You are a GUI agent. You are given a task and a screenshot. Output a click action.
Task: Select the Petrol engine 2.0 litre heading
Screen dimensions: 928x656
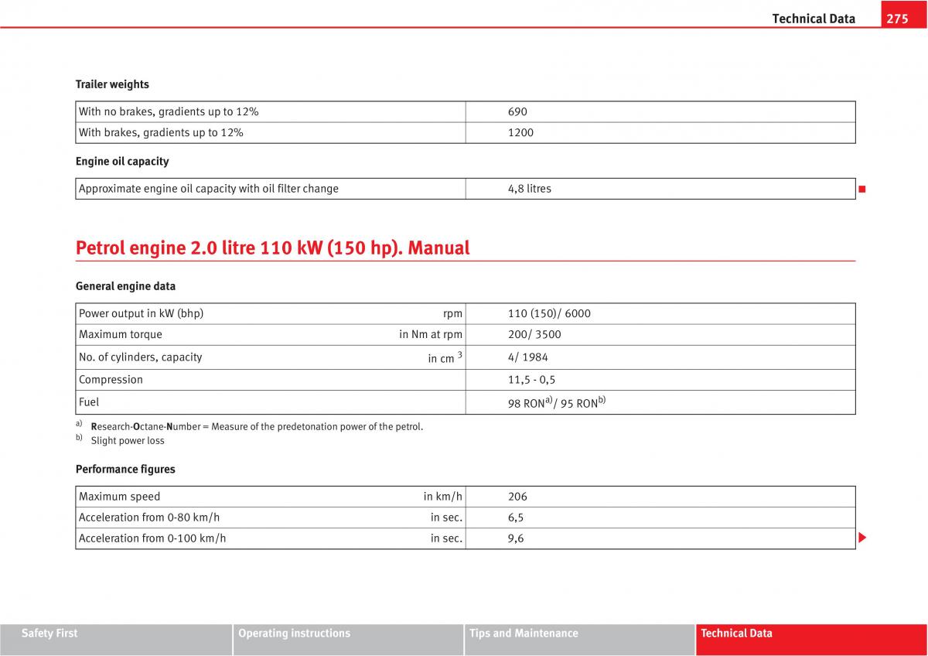pos(273,248)
